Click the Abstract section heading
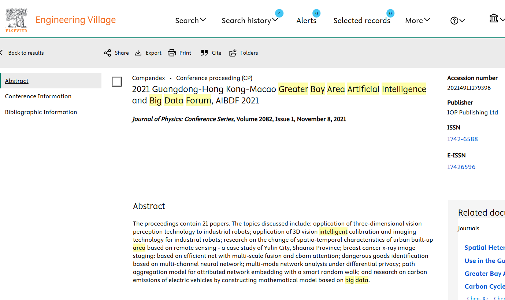The image size is (505, 300). click(x=149, y=206)
